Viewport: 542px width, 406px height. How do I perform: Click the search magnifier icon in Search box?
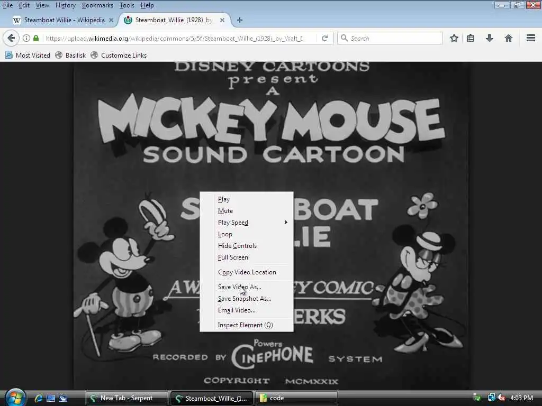(344, 38)
